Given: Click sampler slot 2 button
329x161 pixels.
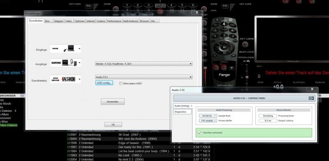Looking at the screenshot, I should pyautogui.click(x=138, y=5).
